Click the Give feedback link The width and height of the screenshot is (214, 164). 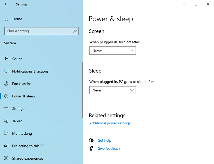click(x=109, y=148)
